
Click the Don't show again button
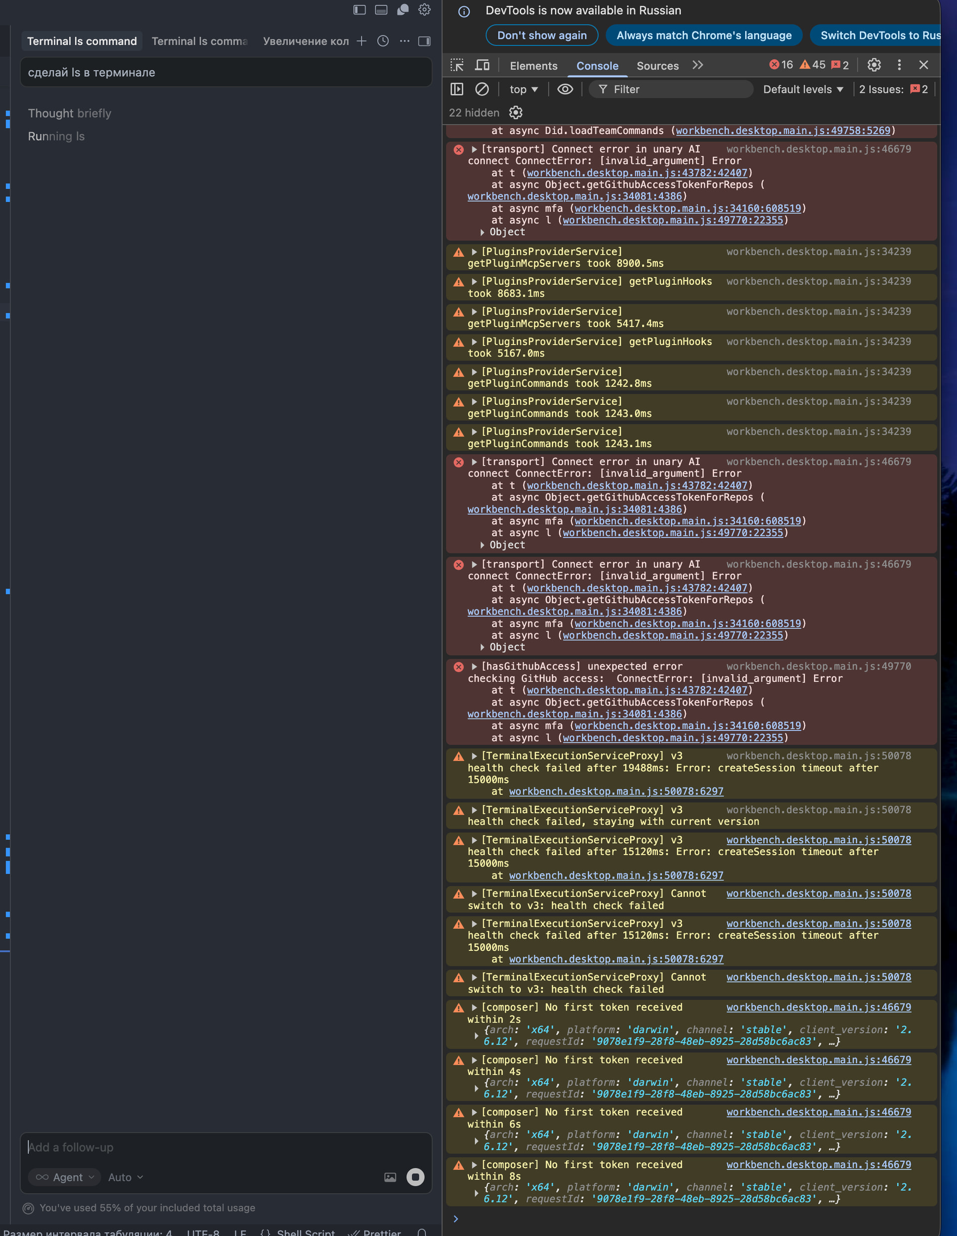pos(541,35)
